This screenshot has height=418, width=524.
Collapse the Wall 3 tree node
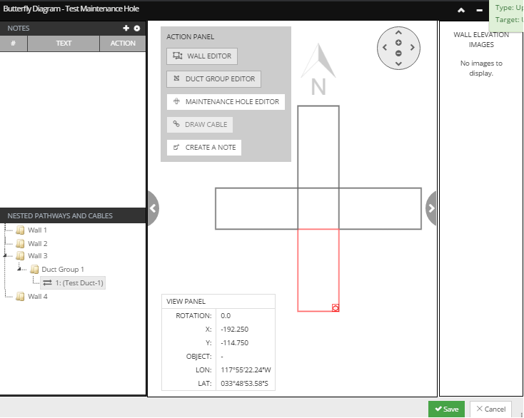tap(5, 255)
